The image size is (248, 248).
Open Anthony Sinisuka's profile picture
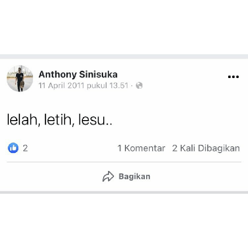pyautogui.click(x=20, y=78)
